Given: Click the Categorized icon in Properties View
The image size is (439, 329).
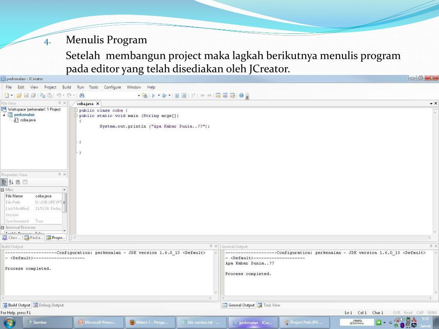Looking at the screenshot, I should click(x=4, y=182).
